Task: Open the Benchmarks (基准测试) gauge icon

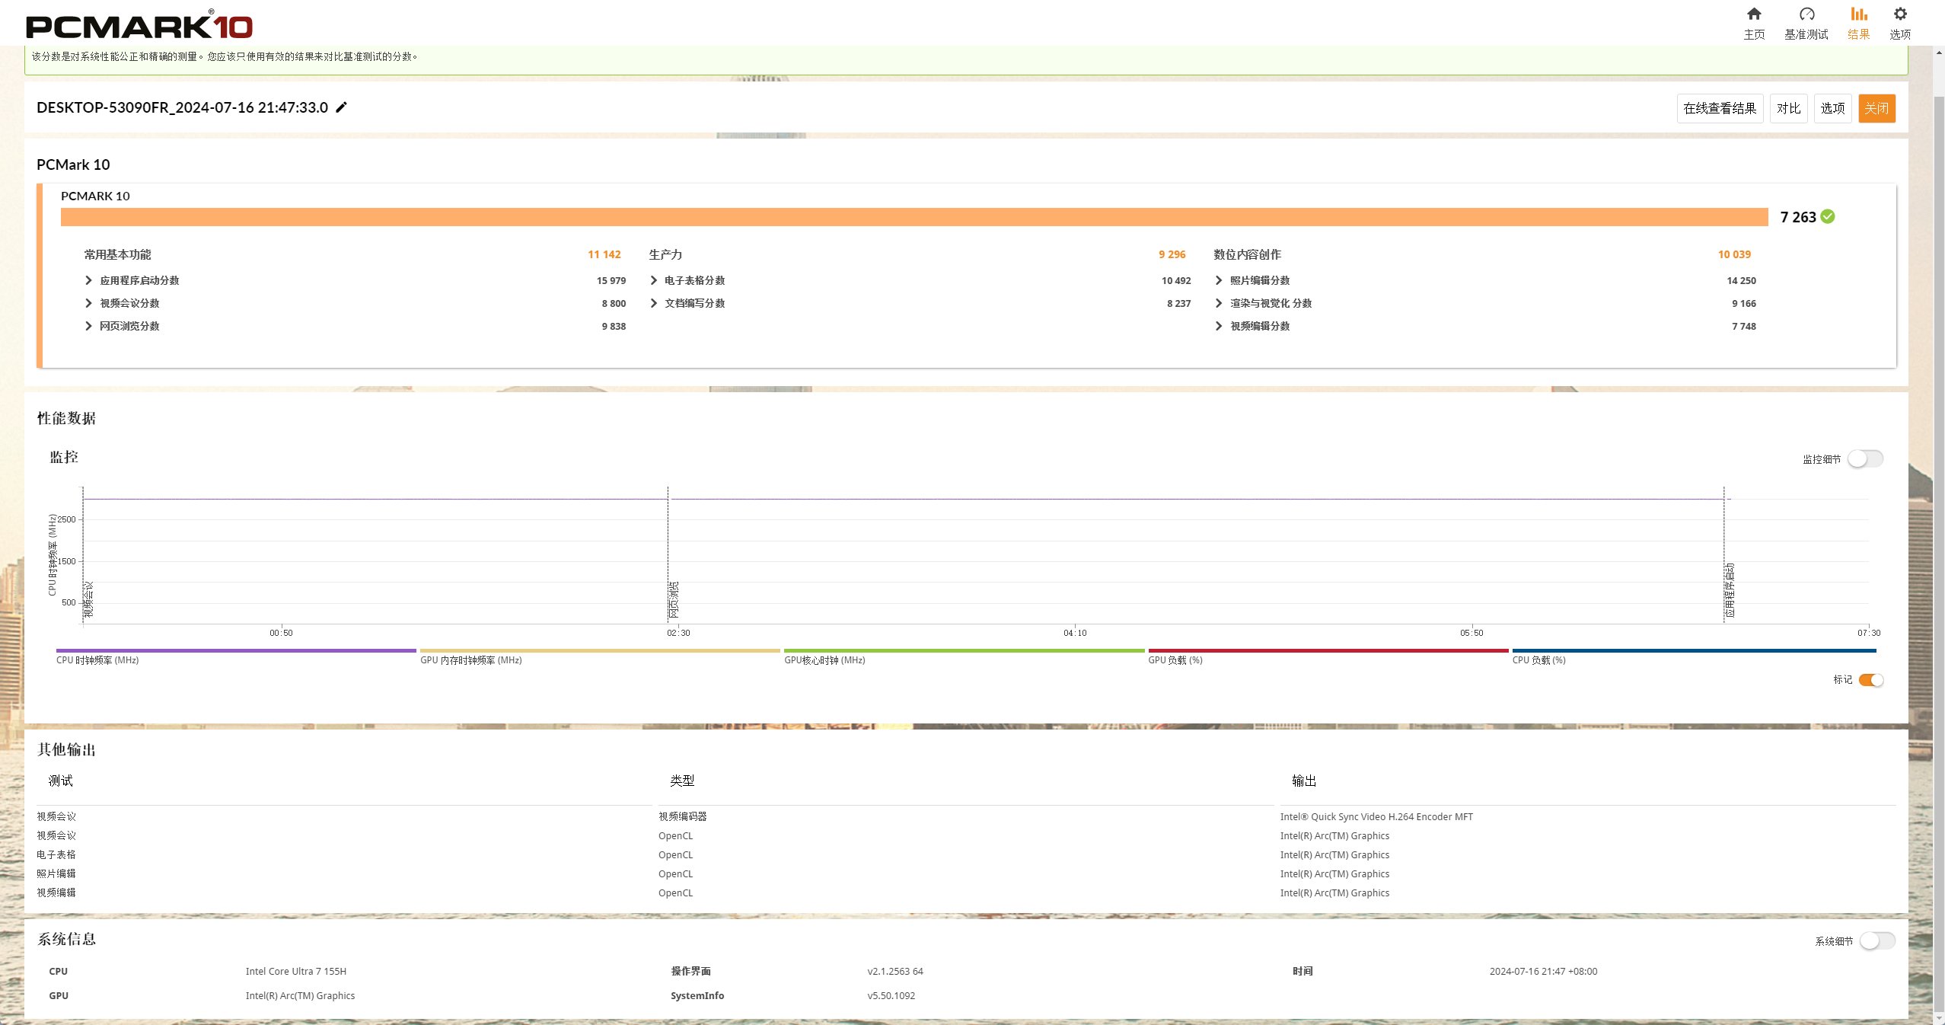Action: tap(1806, 14)
